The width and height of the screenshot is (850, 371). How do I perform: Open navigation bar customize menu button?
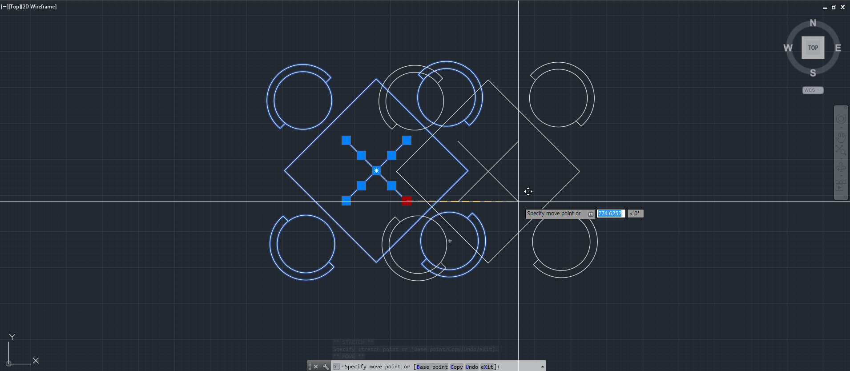(x=846, y=197)
